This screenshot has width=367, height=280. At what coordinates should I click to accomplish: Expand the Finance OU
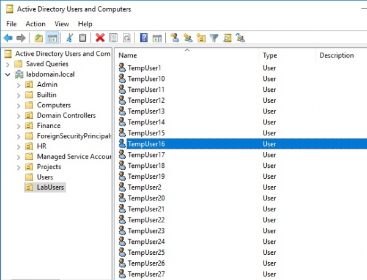[x=18, y=126]
